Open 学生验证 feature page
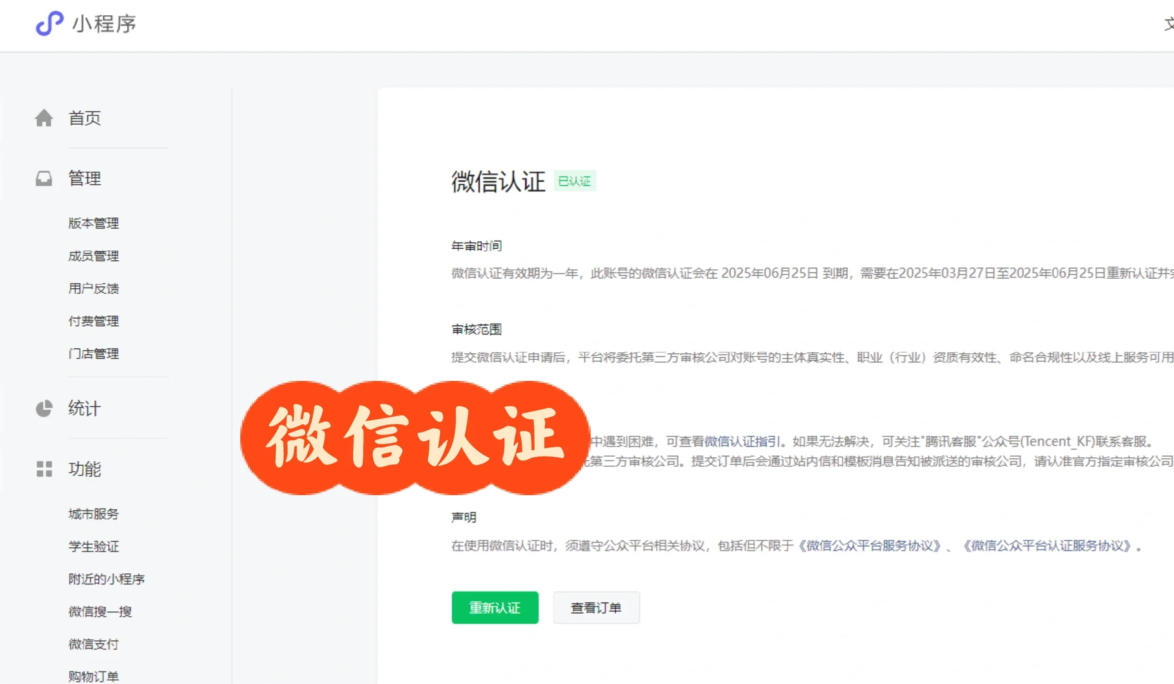 94,546
